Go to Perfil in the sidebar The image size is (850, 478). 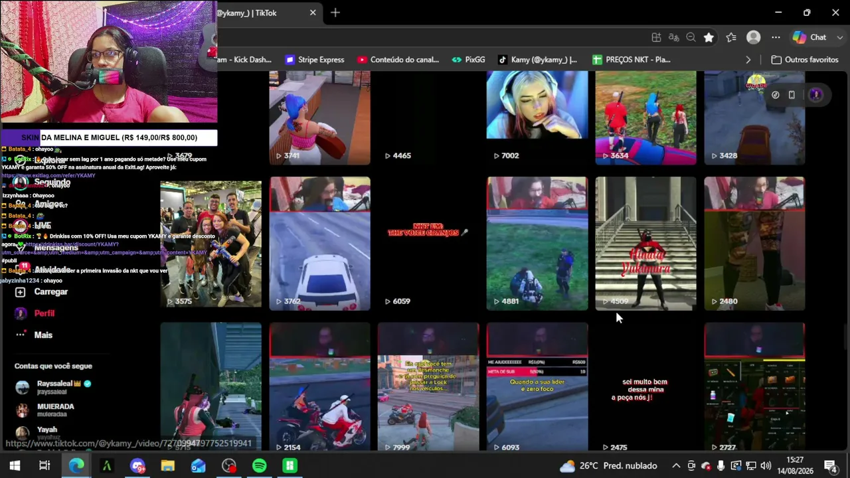click(x=44, y=313)
